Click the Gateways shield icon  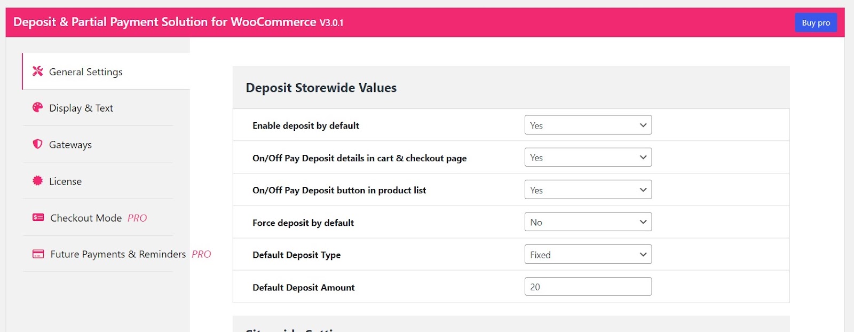click(37, 144)
